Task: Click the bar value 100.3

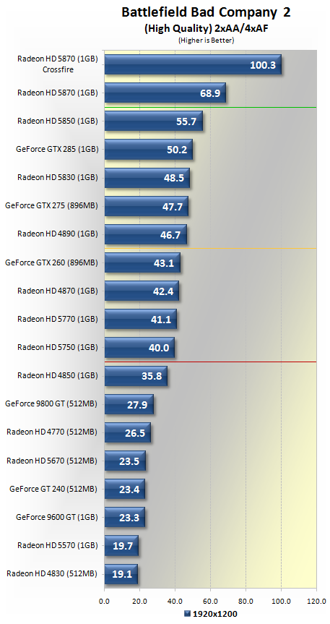Action: tap(263, 65)
